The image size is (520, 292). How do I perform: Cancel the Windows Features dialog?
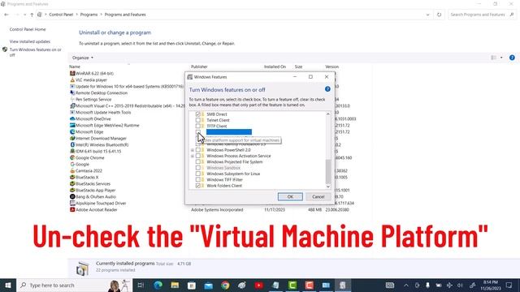(x=318, y=196)
